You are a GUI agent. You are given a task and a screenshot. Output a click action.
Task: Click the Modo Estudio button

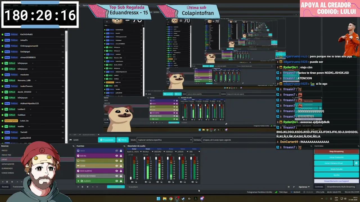coord(336,169)
